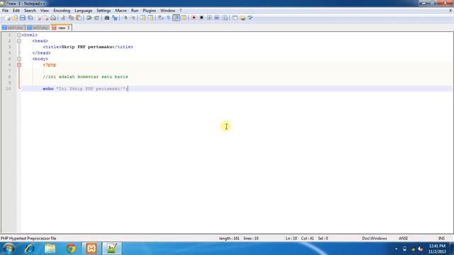Close current document using toolbar icon

pos(38,18)
